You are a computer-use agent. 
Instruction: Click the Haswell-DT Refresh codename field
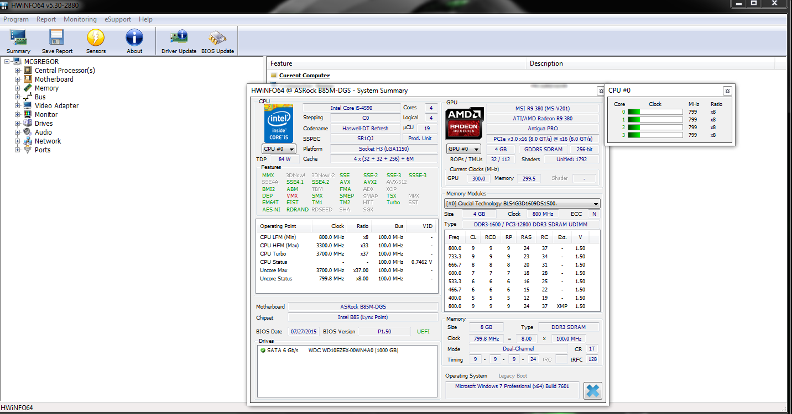point(365,129)
